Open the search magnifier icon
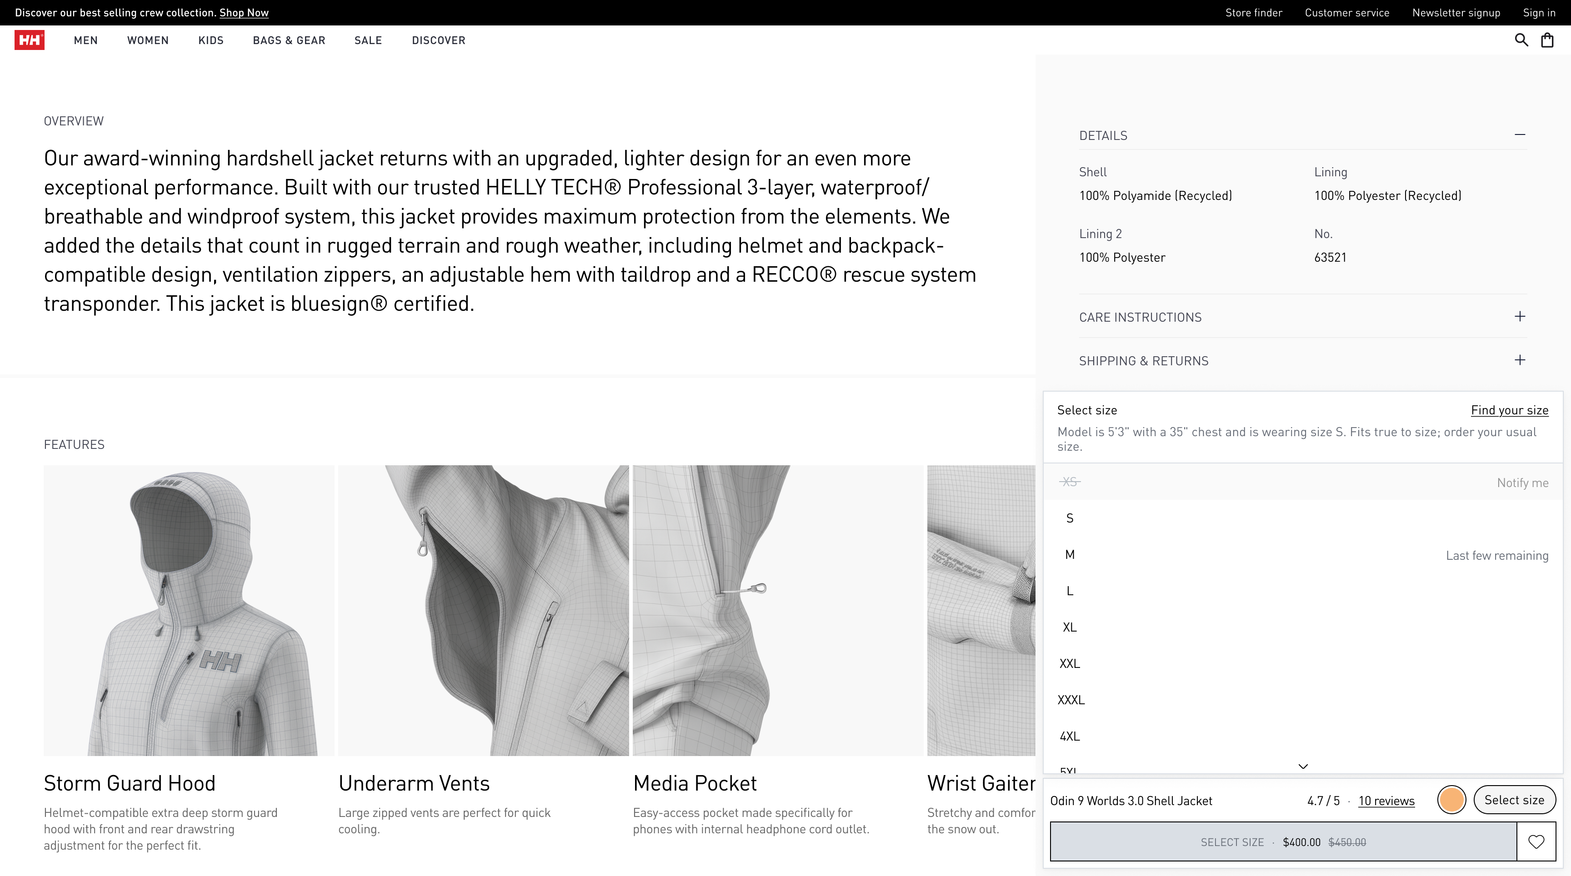1571x876 pixels. tap(1521, 40)
